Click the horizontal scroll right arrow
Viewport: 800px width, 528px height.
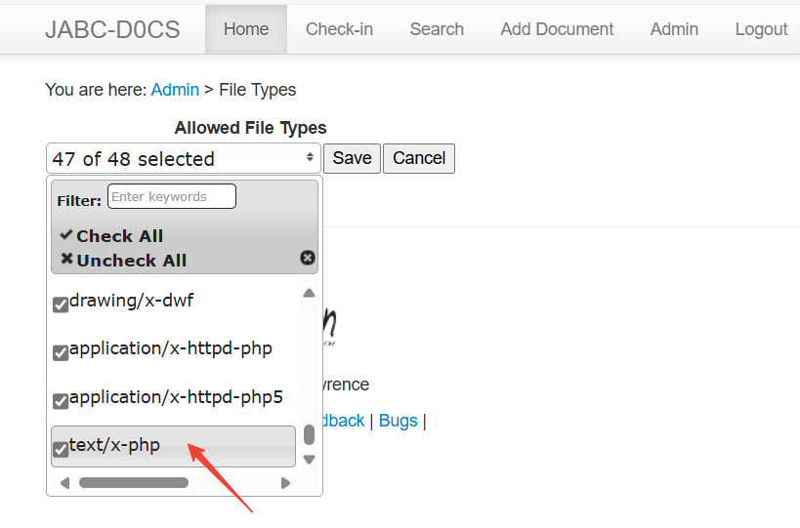coord(285,483)
